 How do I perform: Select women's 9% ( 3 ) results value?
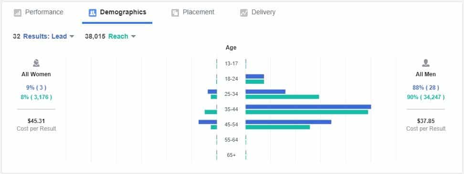click(36, 88)
